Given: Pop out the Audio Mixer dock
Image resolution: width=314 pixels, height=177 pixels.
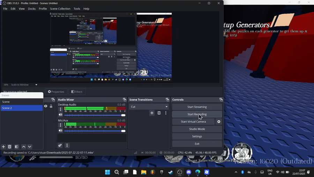Looking at the screenshot, I should pos(125,100).
